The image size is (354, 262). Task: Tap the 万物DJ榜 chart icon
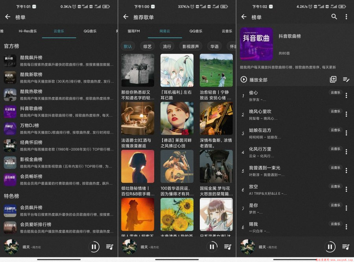[10, 128]
